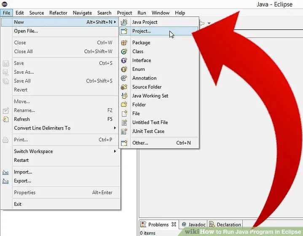Click the green Class icon
Viewport: 303px width, 236px height.
click(x=124, y=51)
